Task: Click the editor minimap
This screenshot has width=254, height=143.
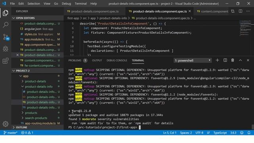Action: point(245,28)
